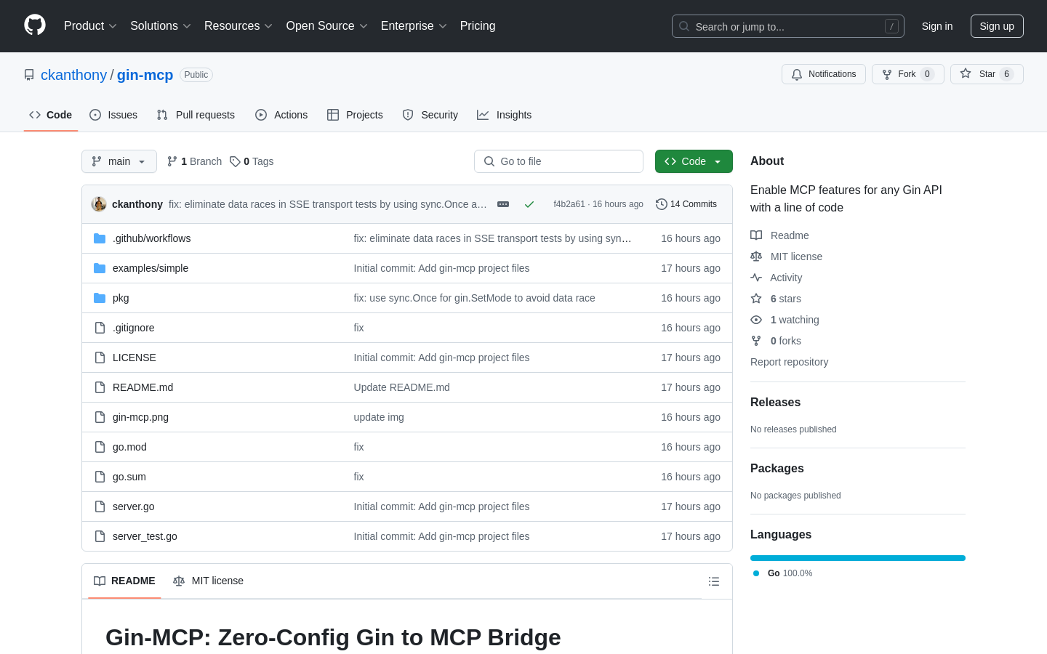Open the gin-mcp repository name link
Screen dimensions: 1047x654
145,75
